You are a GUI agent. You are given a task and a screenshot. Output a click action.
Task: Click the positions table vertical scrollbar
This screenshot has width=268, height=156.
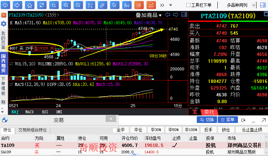tap(266, 145)
